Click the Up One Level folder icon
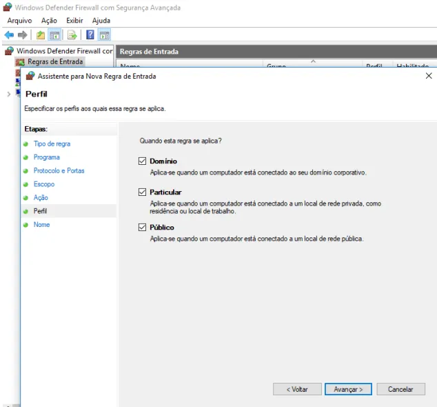This screenshot has height=407, width=437. tap(41, 35)
